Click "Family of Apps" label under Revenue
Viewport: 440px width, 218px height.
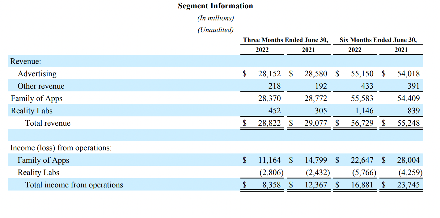[36, 99]
